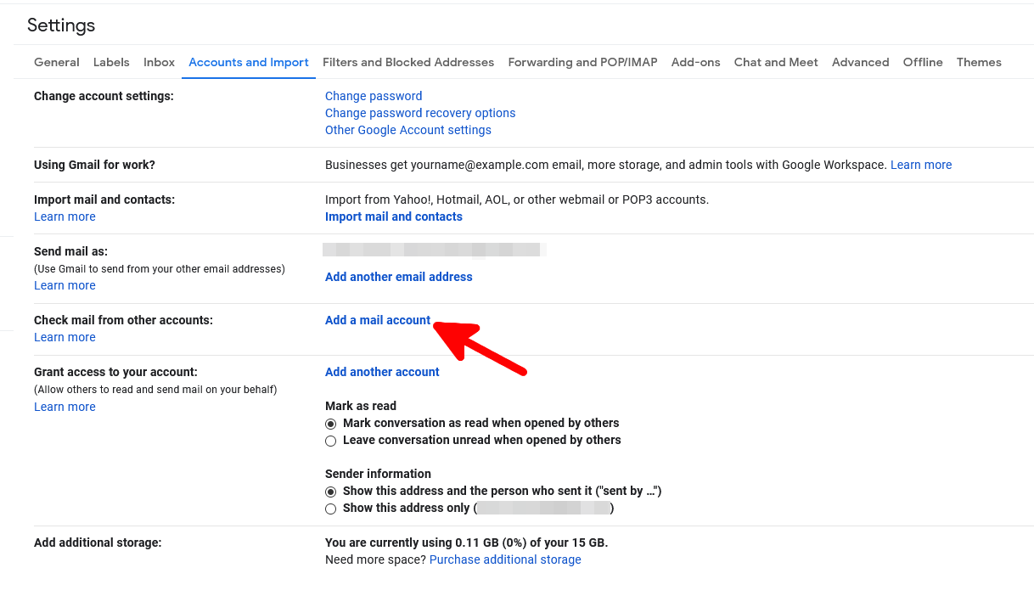The image size is (1034, 596).
Task: Click Change password recovery options
Action: [419, 113]
